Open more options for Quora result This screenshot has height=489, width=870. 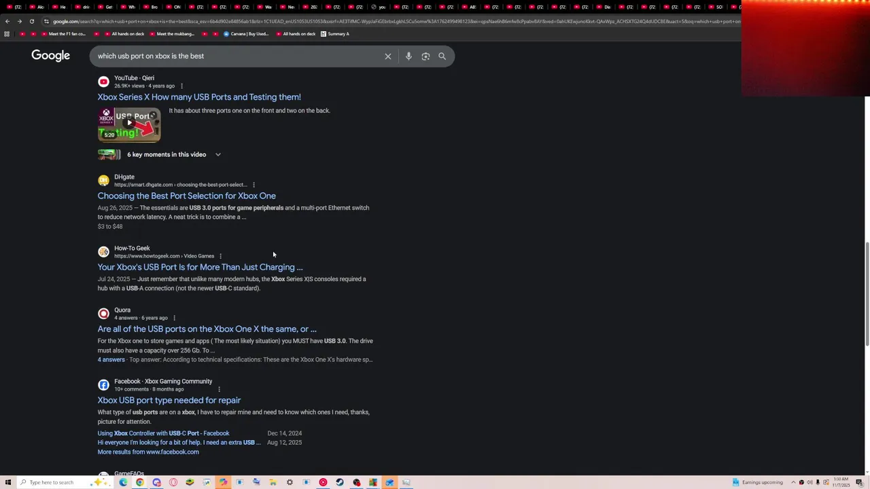174,318
